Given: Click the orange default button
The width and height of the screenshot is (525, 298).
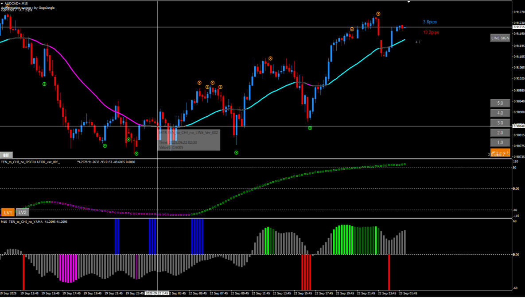Looking at the screenshot, I should [x=500, y=153].
